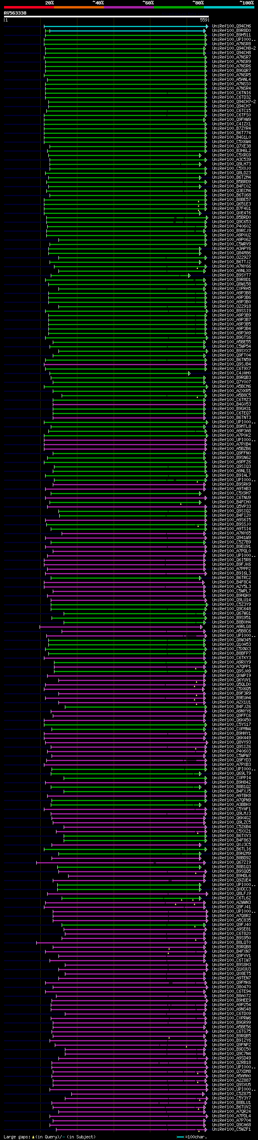Open label UniRef100_C6TG75

coord(231,1031)
